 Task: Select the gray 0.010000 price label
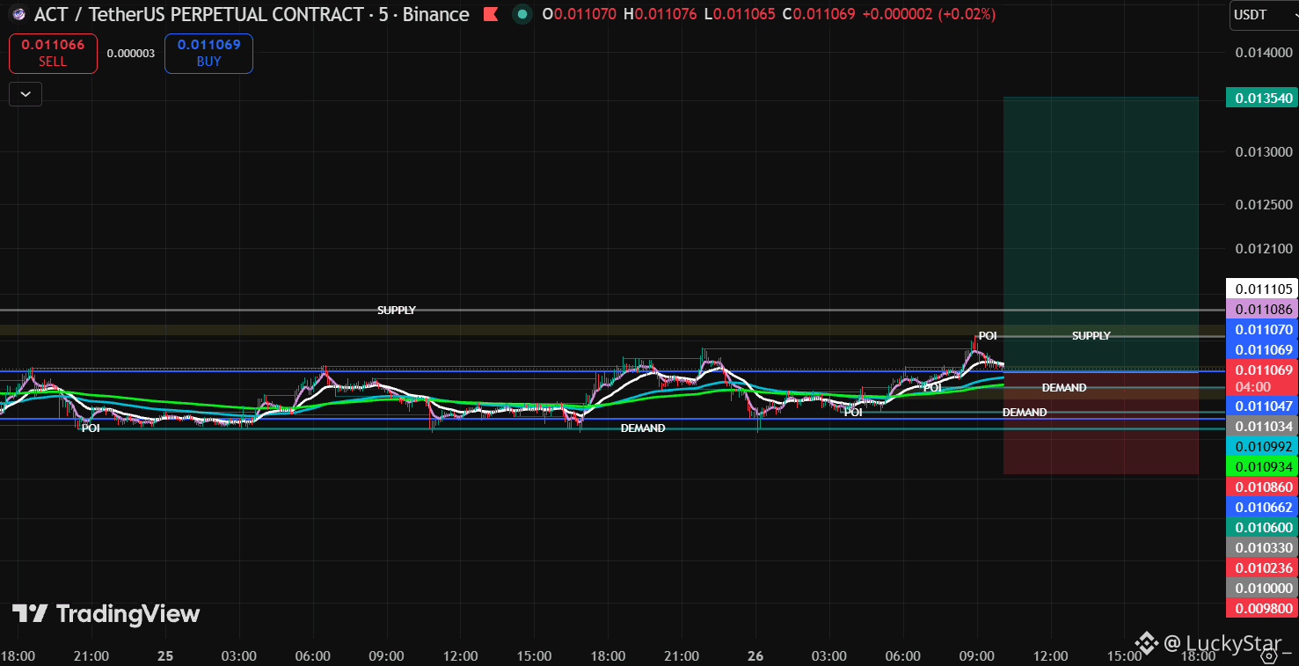(1262, 588)
